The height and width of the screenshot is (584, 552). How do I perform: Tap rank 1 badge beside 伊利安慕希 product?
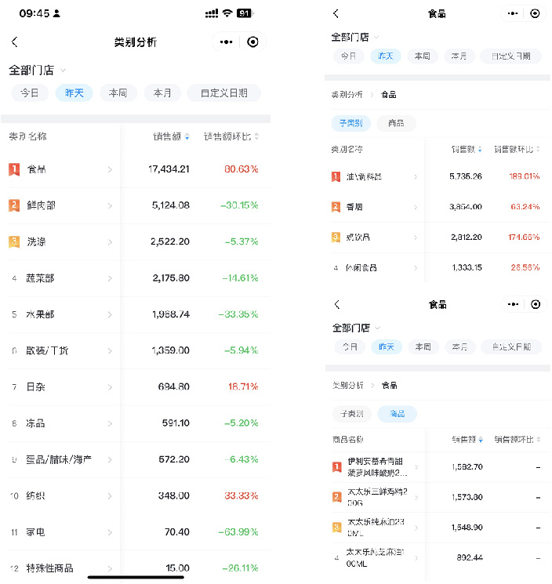[336, 466]
